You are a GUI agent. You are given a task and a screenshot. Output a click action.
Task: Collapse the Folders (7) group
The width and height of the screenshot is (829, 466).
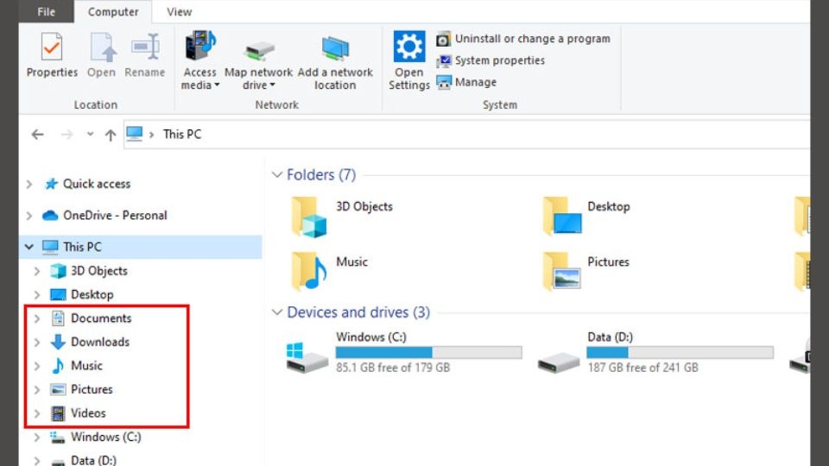pyautogui.click(x=276, y=175)
